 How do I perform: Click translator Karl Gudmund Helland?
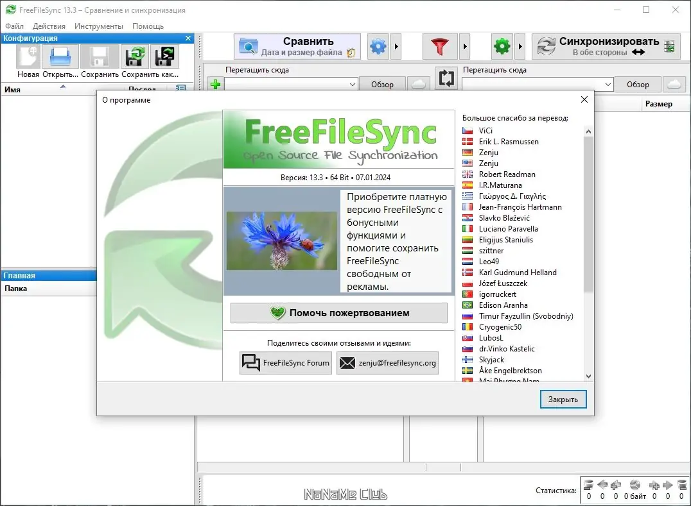(x=518, y=273)
